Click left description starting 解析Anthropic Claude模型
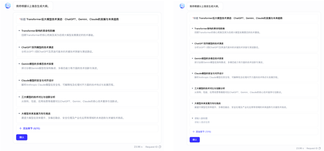 [x=68, y=85]
